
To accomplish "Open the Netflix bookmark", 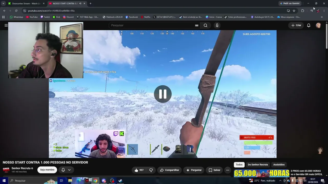I will [145, 17].
